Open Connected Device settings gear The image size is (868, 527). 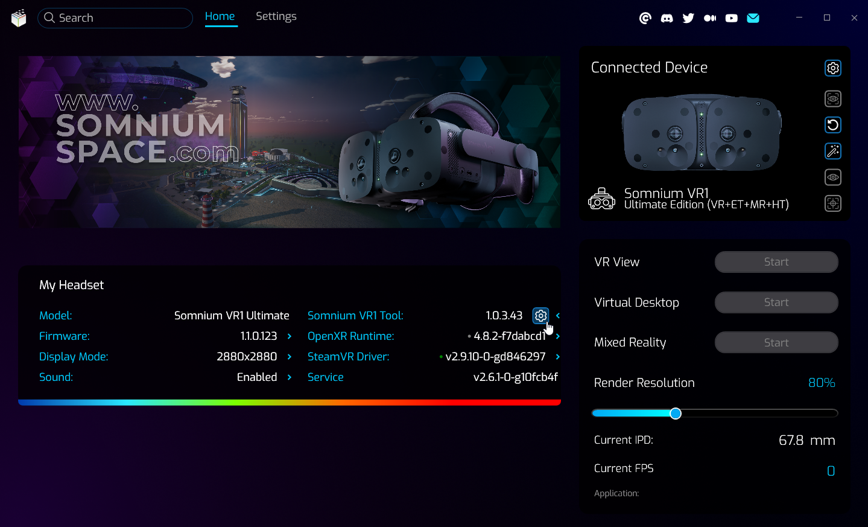(x=833, y=68)
